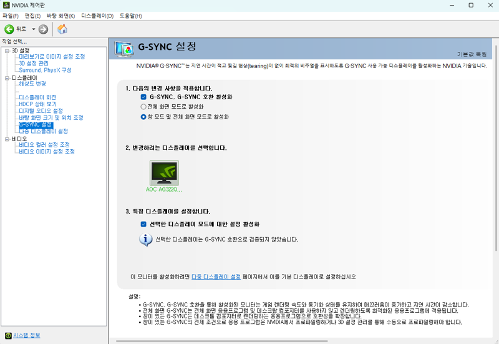The image size is (499, 344).
Task: Open 다중 디스플레이 설정 tree item
Action: click(43, 131)
